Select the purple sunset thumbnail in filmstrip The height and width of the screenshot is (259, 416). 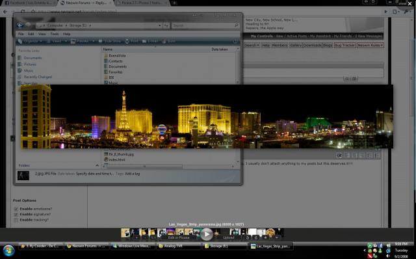coord(170,232)
